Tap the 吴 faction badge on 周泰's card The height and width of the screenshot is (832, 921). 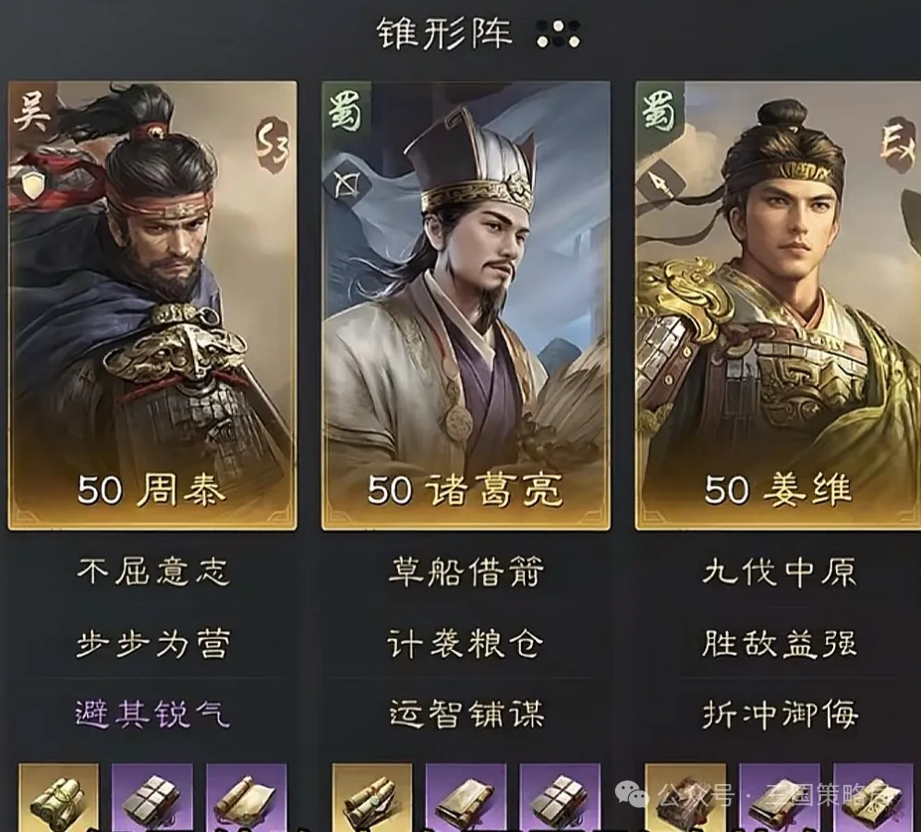pyautogui.click(x=31, y=112)
